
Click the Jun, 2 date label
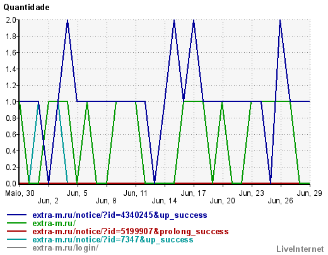pos(48,201)
